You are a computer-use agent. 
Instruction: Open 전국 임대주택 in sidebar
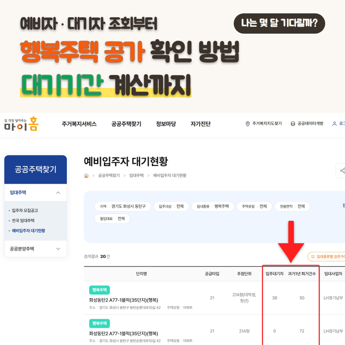pos(23,220)
